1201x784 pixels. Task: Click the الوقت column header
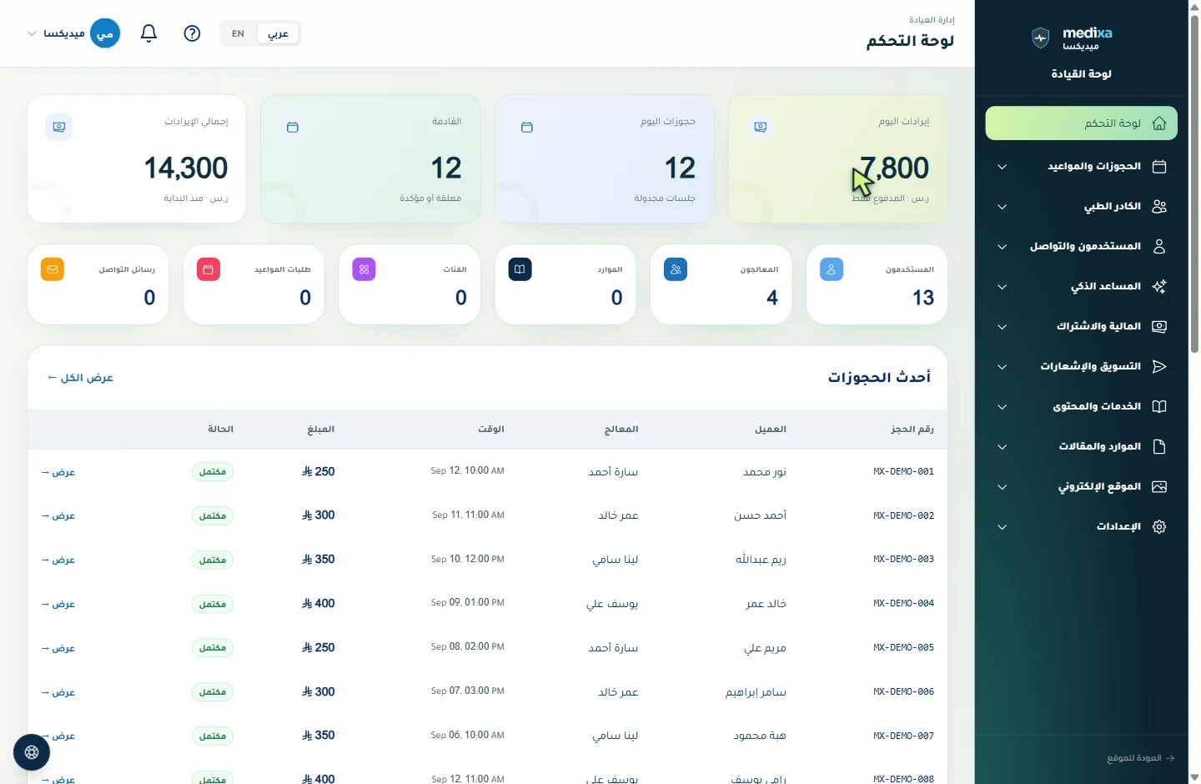click(x=491, y=429)
